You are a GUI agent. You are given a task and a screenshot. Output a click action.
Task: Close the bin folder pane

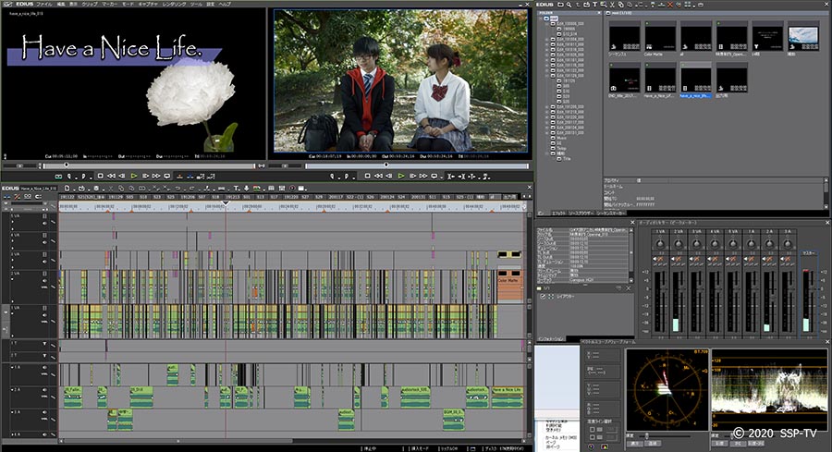pyautogui.click(x=599, y=13)
